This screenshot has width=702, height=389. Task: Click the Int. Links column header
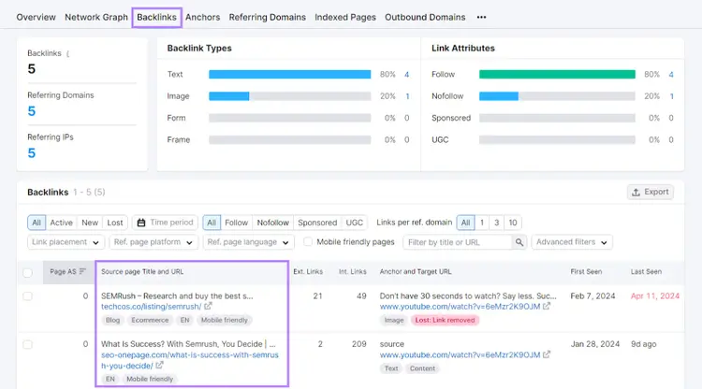pyautogui.click(x=352, y=271)
